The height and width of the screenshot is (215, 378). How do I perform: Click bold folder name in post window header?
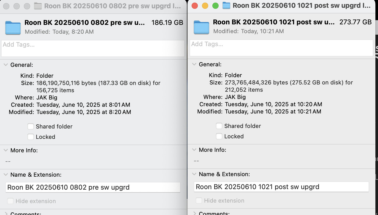click(x=274, y=22)
